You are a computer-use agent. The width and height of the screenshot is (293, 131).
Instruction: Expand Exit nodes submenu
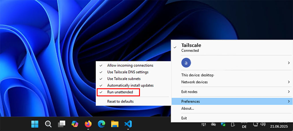232,92
